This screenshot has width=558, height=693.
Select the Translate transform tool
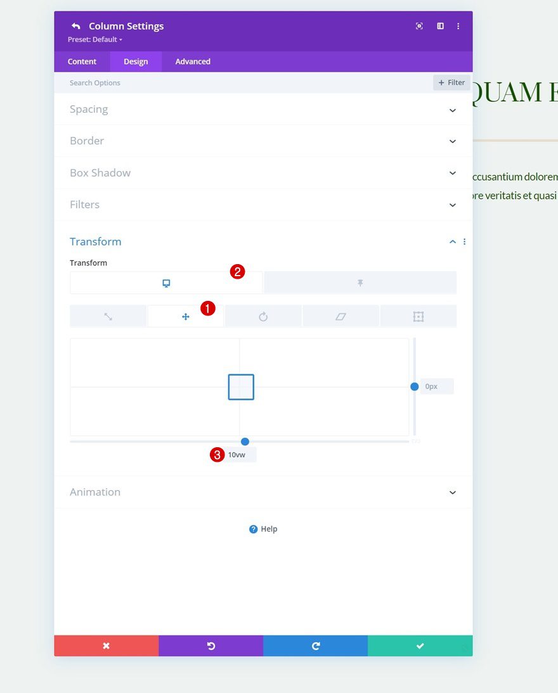click(x=185, y=316)
